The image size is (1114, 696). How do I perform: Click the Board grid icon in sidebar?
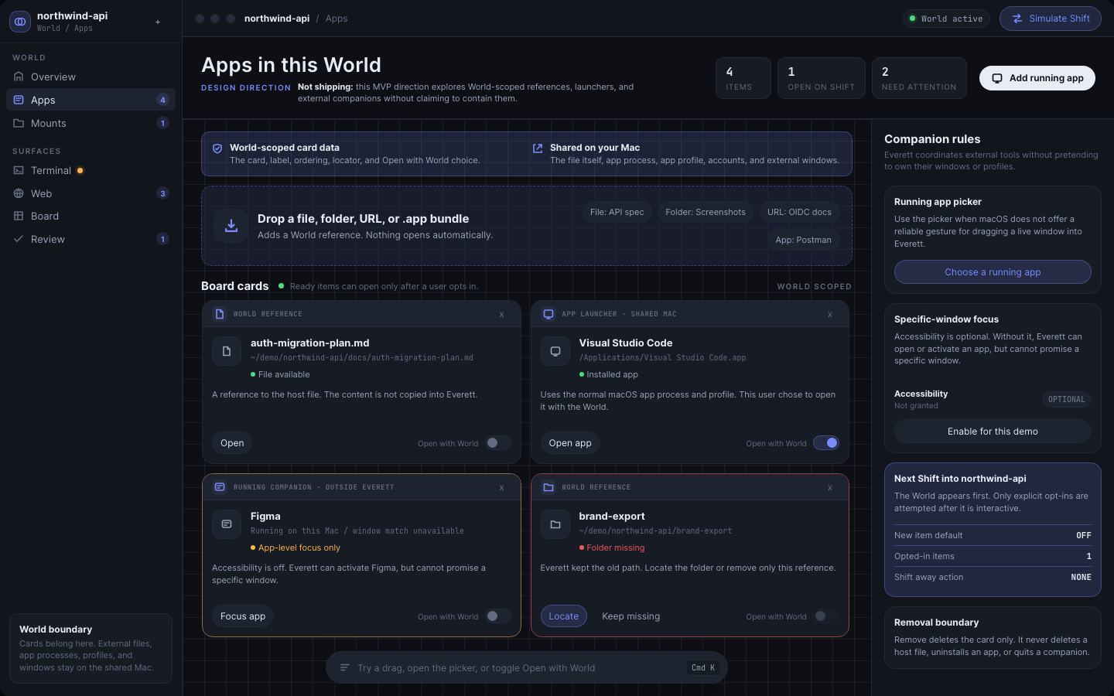[x=19, y=216]
